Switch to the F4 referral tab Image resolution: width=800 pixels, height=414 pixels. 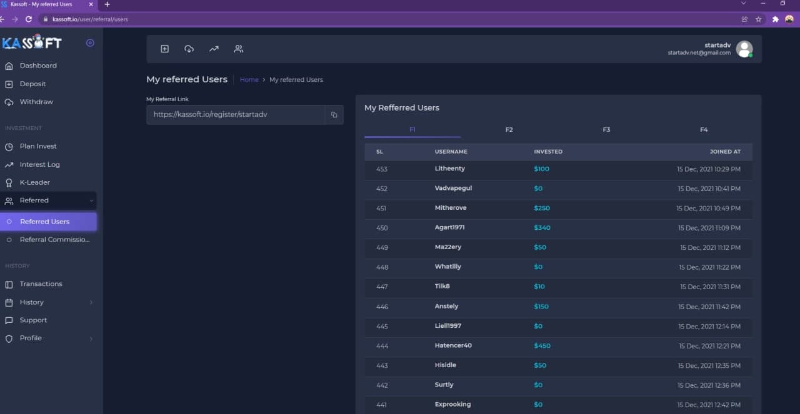704,130
